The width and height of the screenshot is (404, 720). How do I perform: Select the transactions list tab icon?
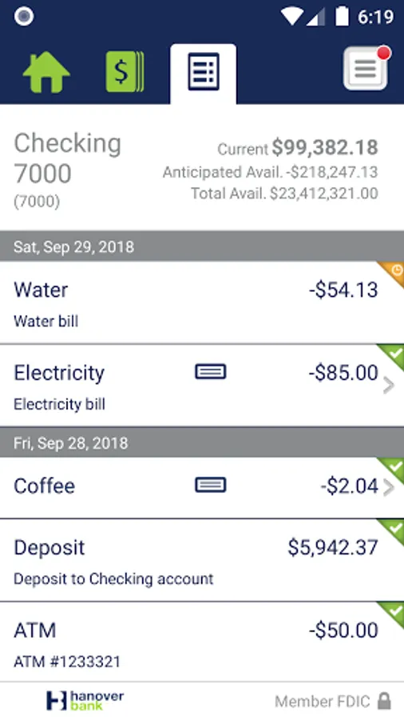tap(204, 72)
